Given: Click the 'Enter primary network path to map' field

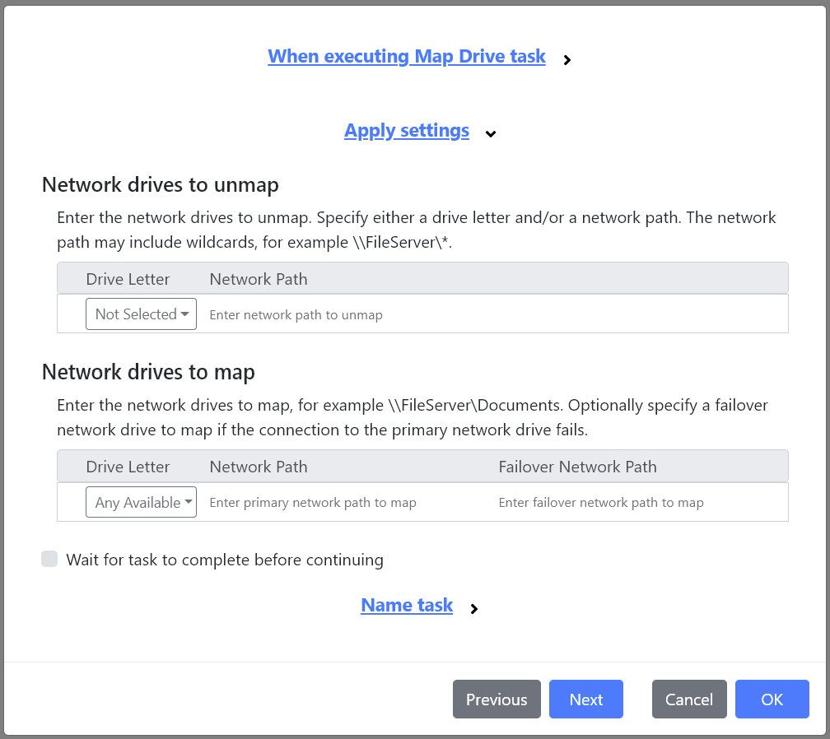Looking at the screenshot, I should (313, 502).
